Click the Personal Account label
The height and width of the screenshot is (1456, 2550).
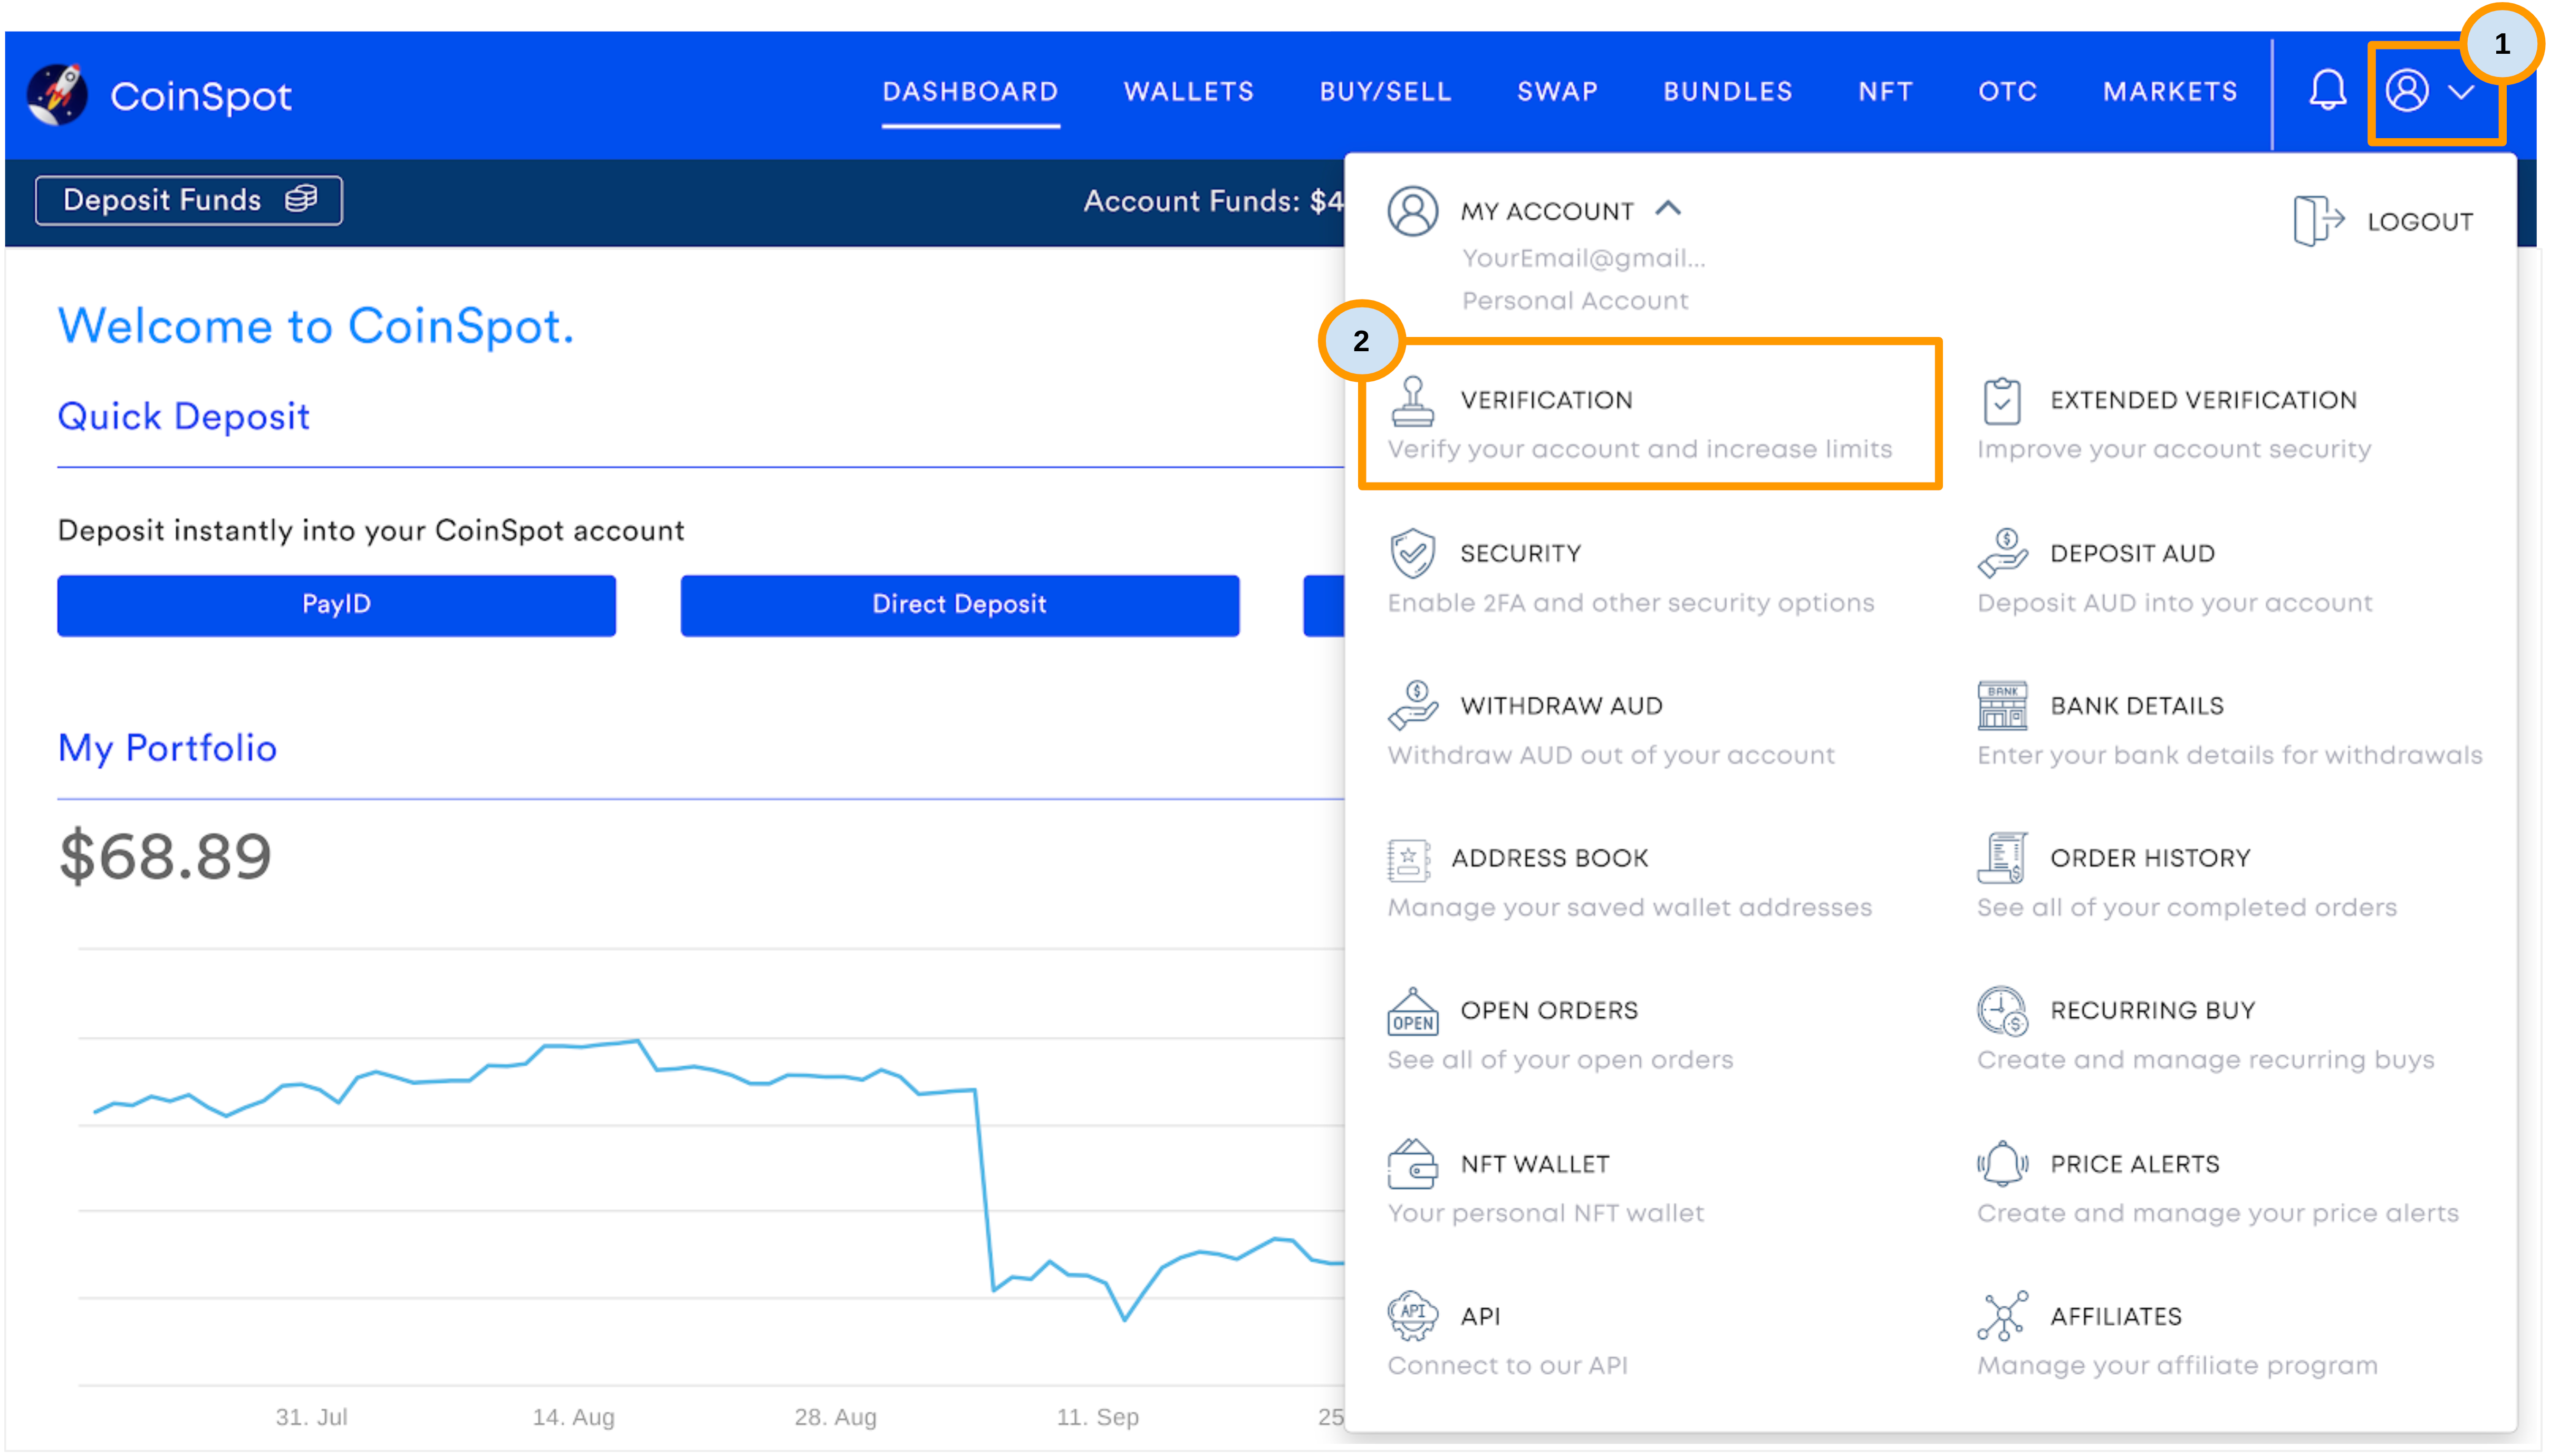[1575, 300]
